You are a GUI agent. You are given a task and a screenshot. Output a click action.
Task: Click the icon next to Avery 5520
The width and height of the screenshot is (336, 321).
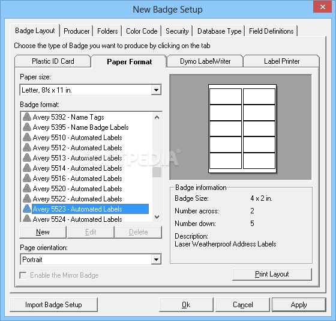coord(27,189)
